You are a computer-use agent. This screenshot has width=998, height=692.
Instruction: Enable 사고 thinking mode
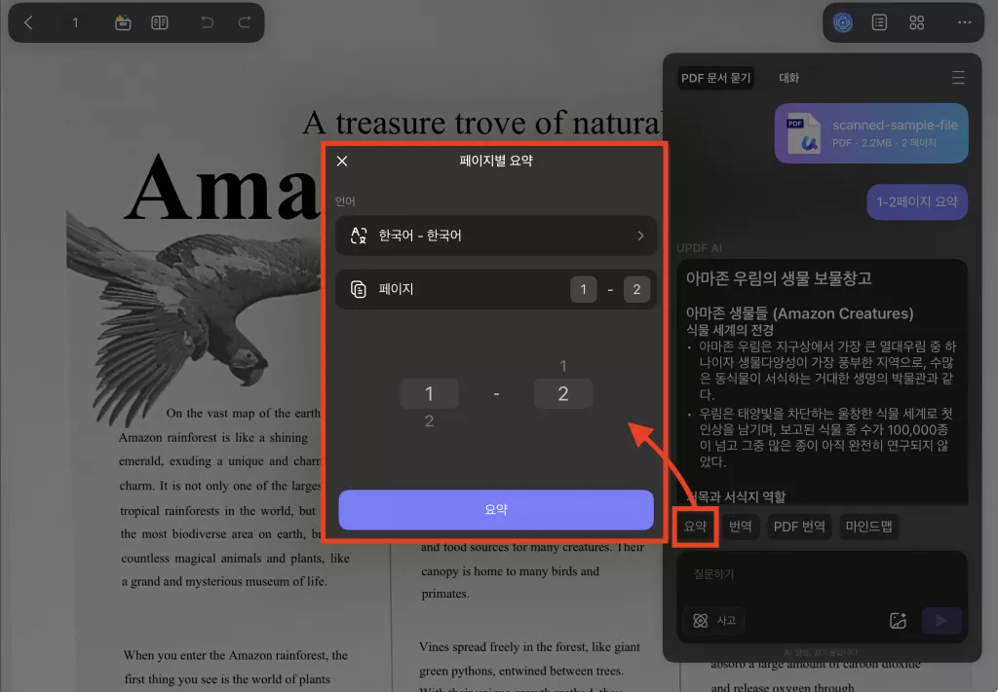(x=712, y=619)
